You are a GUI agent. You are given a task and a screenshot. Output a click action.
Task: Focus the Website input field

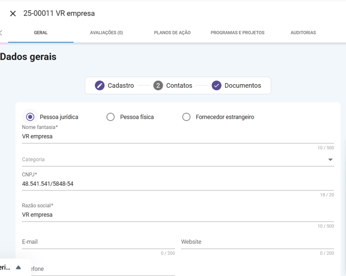pyautogui.click(x=257, y=242)
